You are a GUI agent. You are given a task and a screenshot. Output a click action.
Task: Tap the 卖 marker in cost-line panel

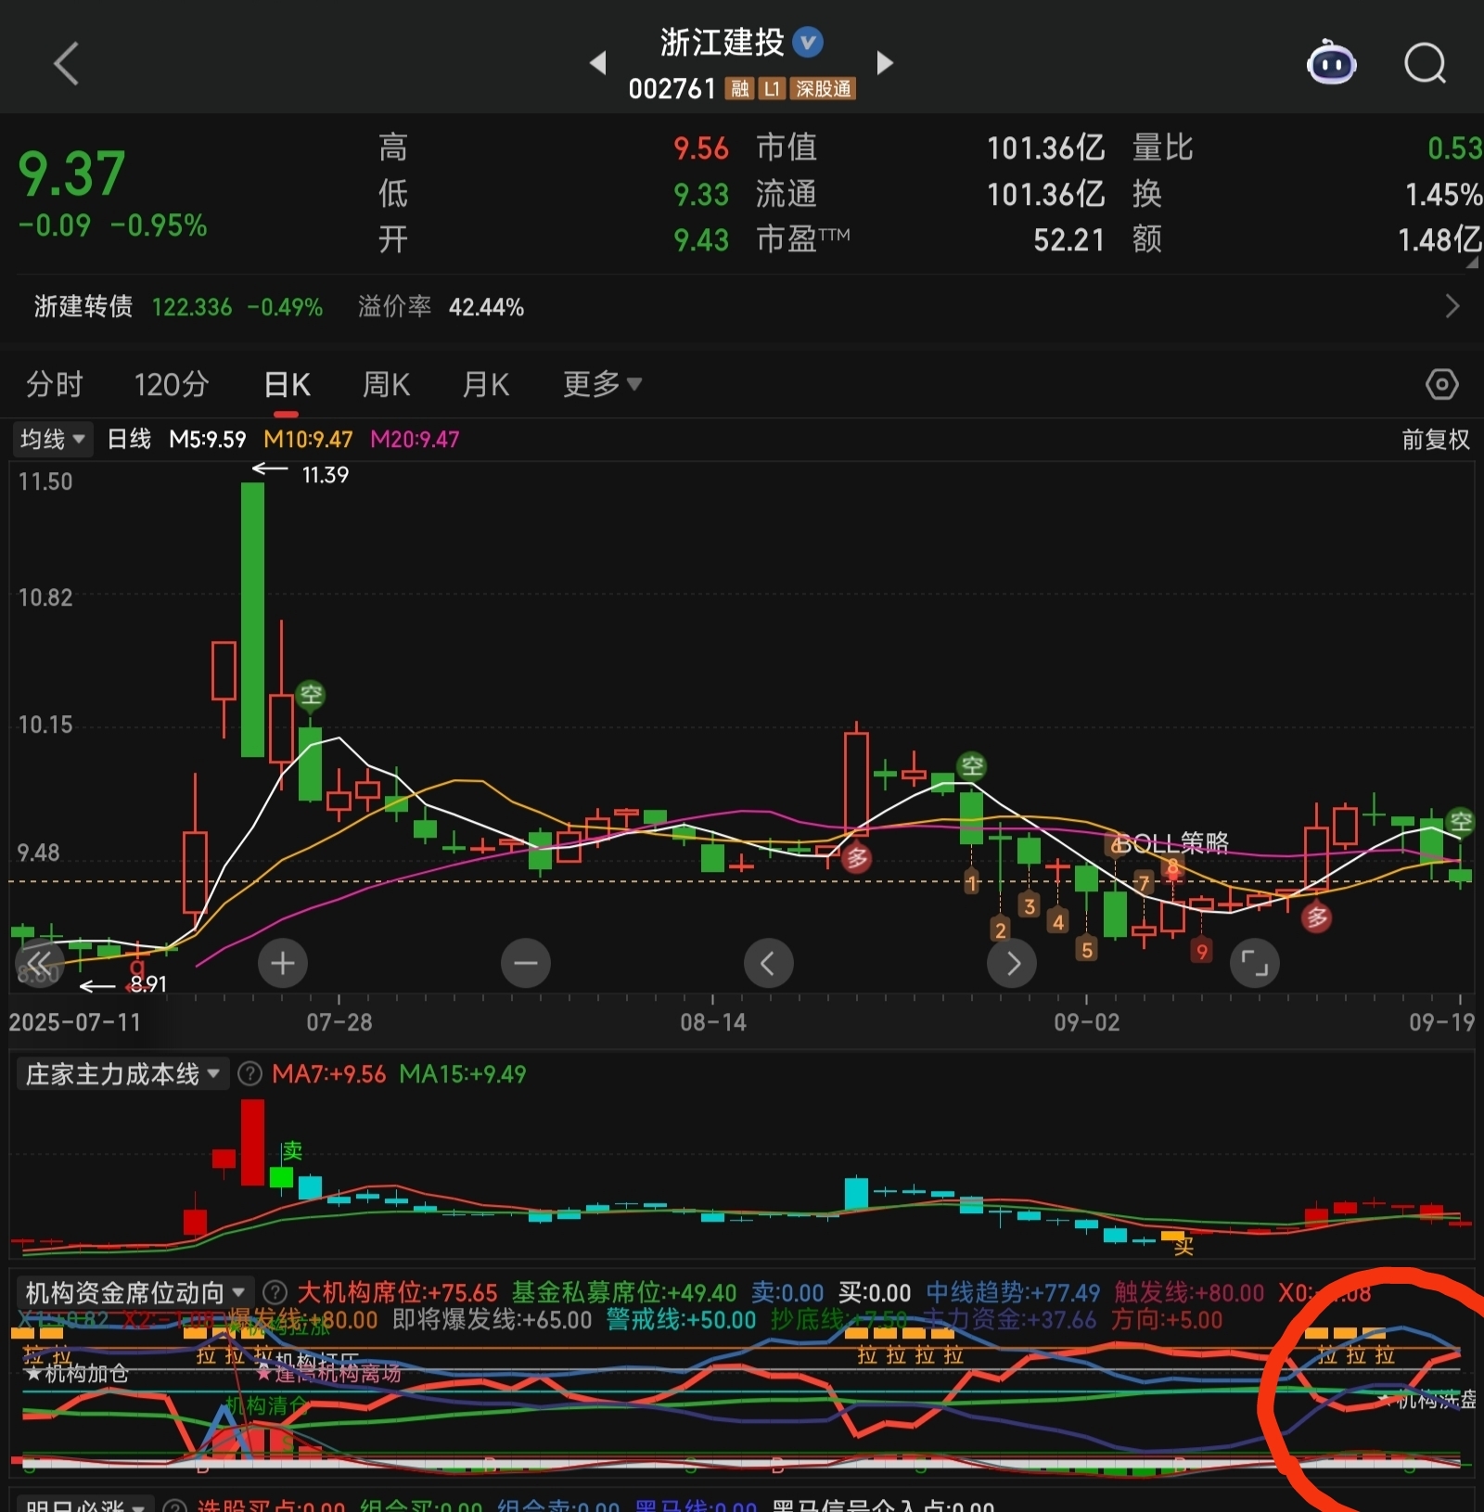[292, 1150]
